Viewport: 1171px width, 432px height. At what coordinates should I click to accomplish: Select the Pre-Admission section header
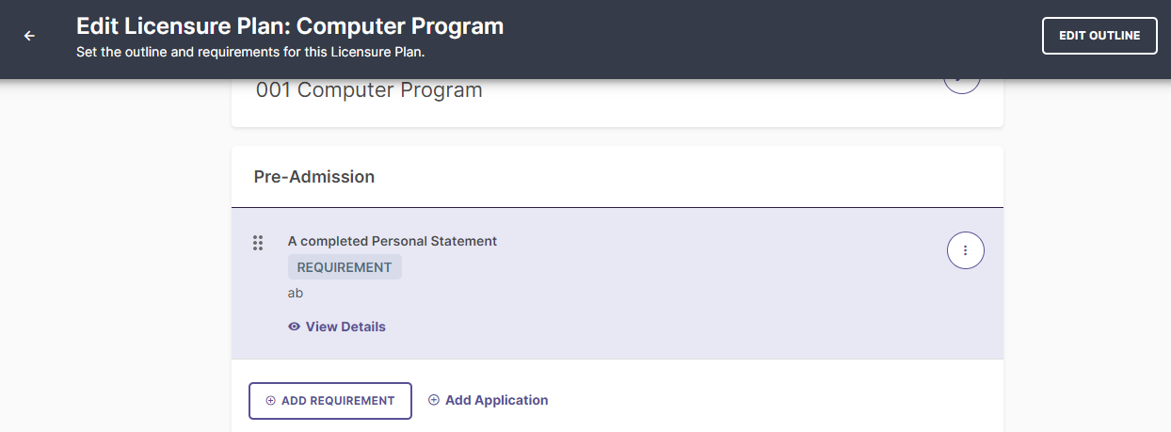tap(314, 177)
